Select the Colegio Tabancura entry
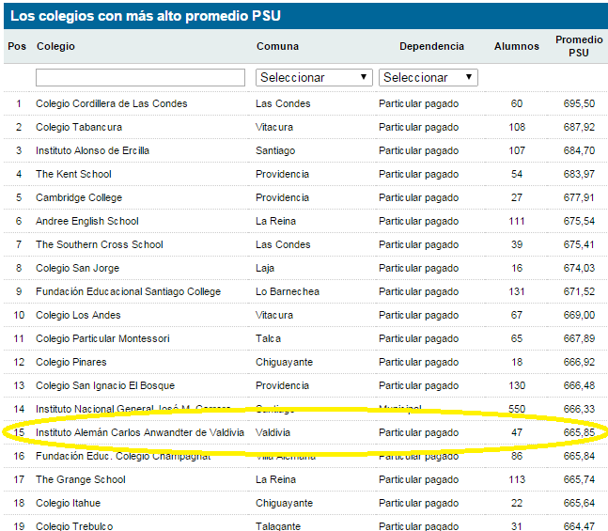The width and height of the screenshot is (608, 531). click(79, 127)
